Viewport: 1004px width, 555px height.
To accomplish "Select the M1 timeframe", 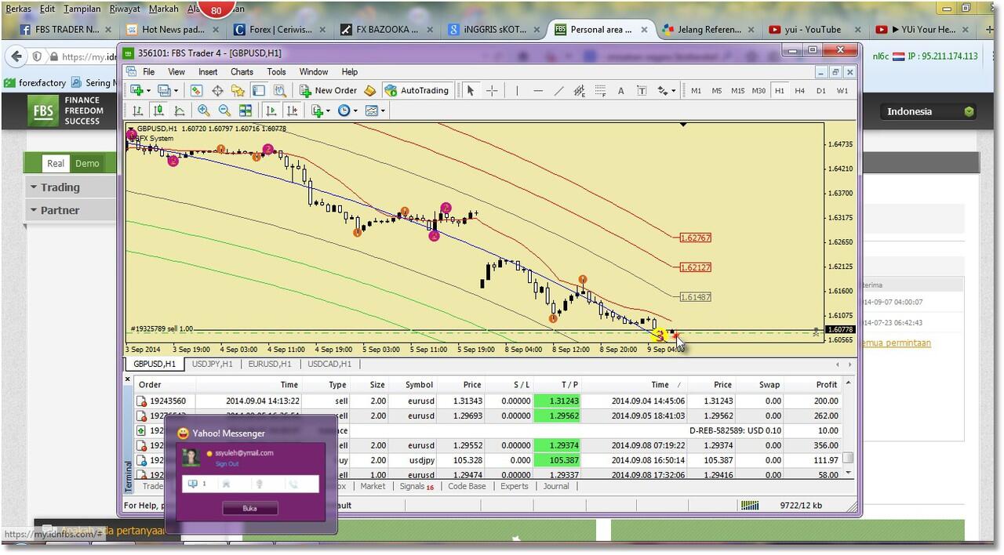I will pyautogui.click(x=696, y=90).
